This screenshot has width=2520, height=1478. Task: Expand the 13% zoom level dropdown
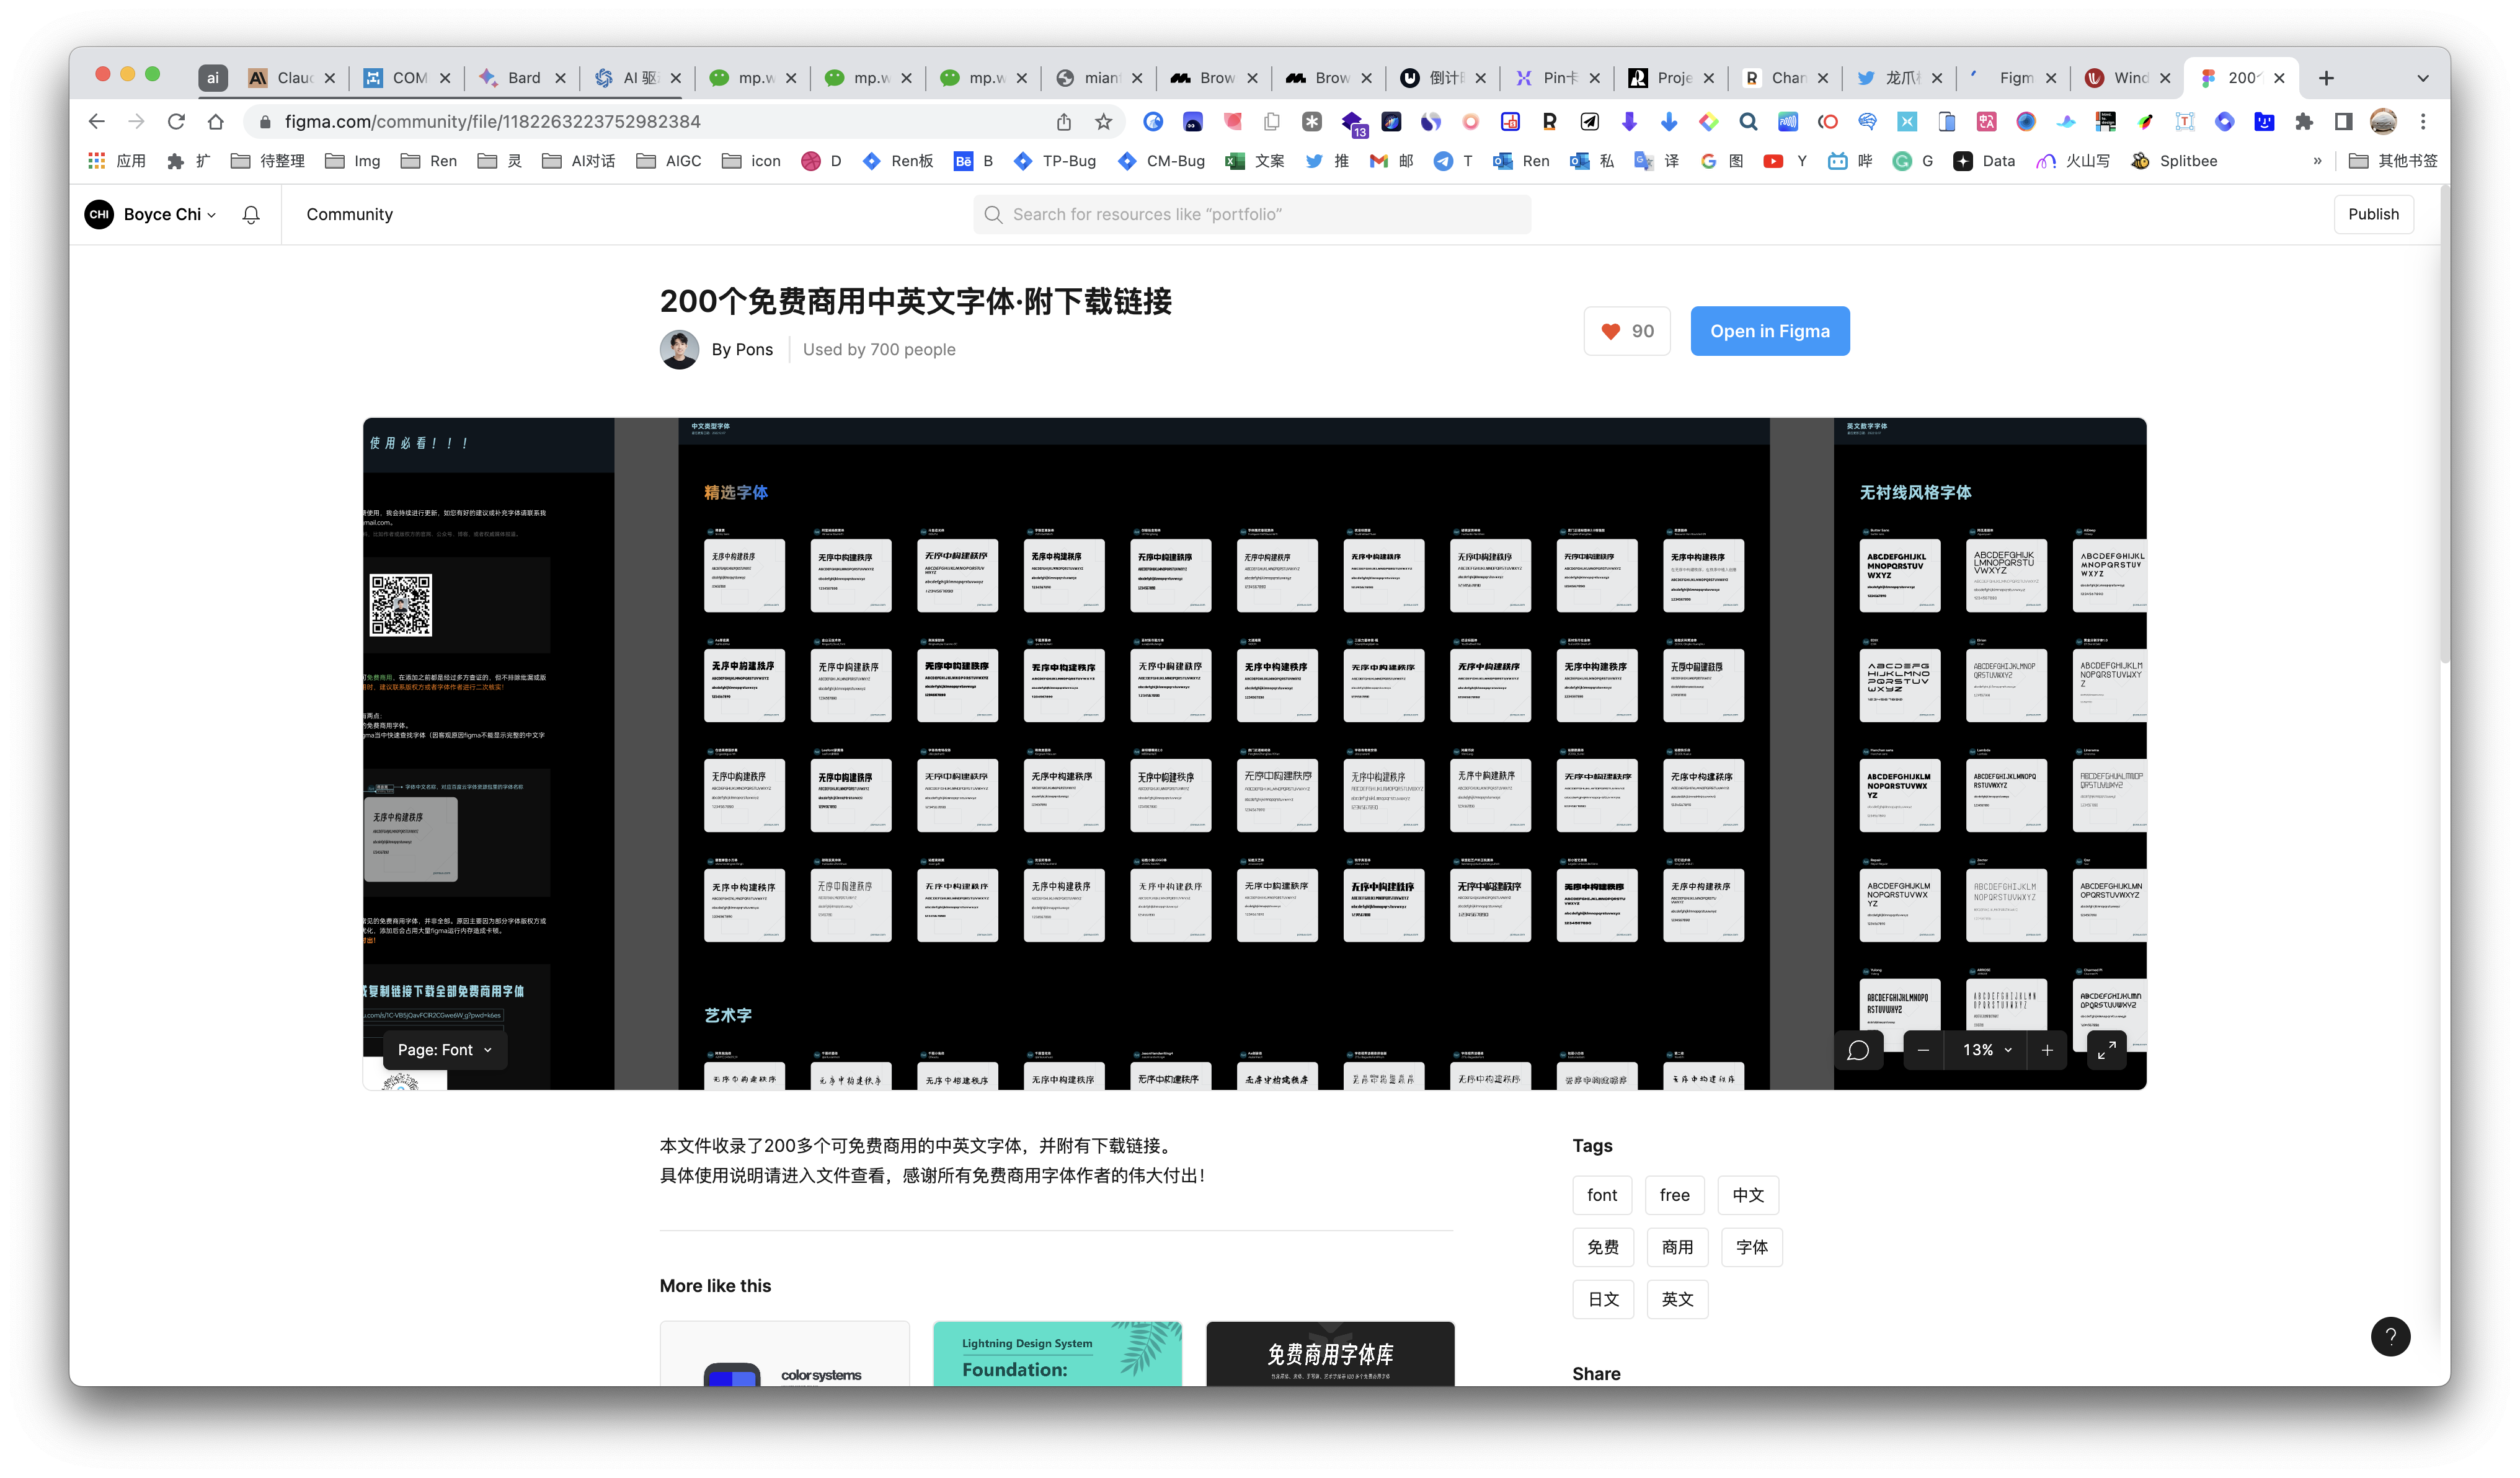1985,1050
